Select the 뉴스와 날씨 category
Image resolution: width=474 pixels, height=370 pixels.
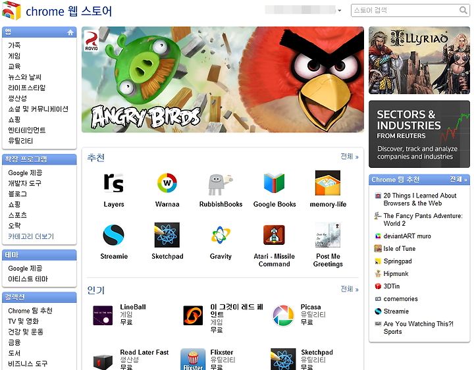pos(25,77)
